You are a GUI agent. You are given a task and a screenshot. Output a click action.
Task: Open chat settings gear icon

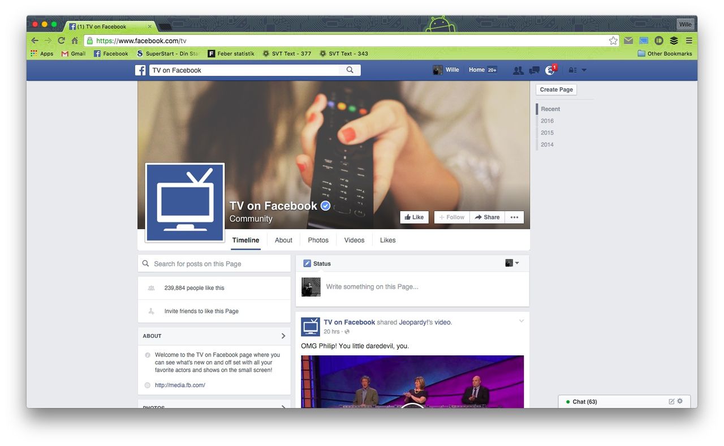click(680, 401)
